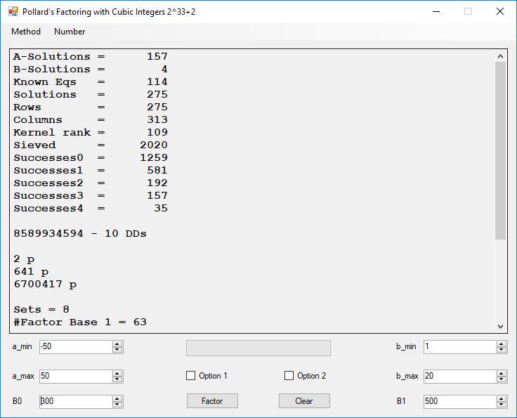Close the Pollard's Factoring window
Viewport: 517px width, 418px height.
click(500, 11)
